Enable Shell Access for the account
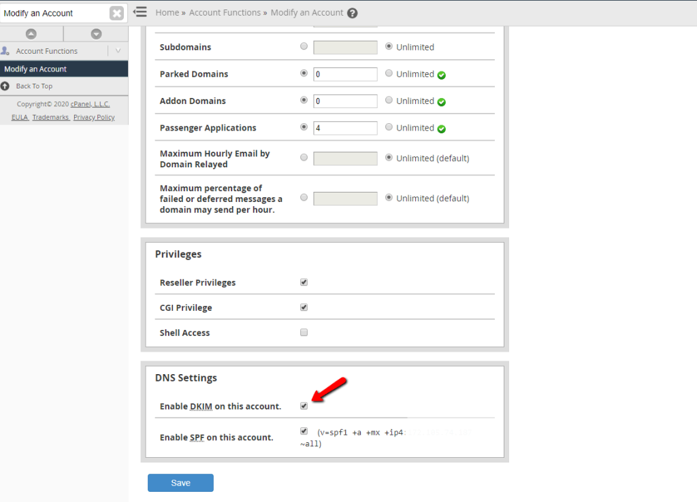 pyautogui.click(x=304, y=332)
